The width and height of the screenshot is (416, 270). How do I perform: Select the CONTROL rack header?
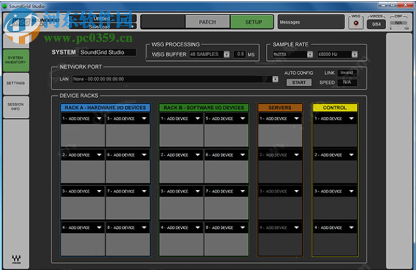[x=335, y=107]
